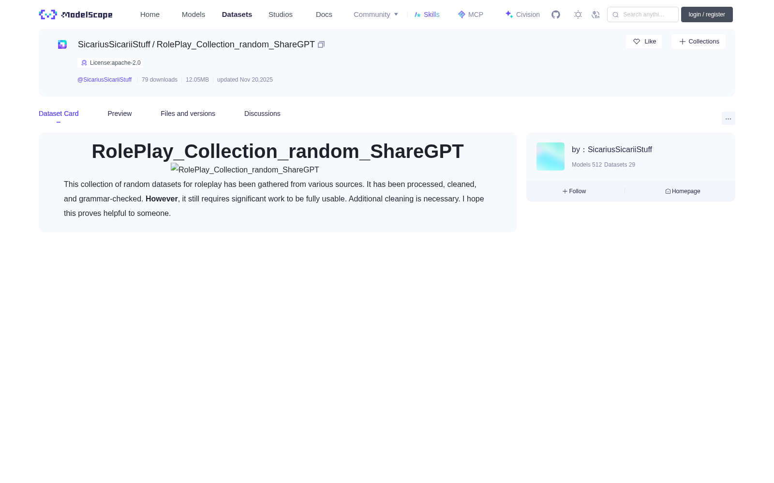
Task: Open the author's Homepage
Action: coord(683,191)
